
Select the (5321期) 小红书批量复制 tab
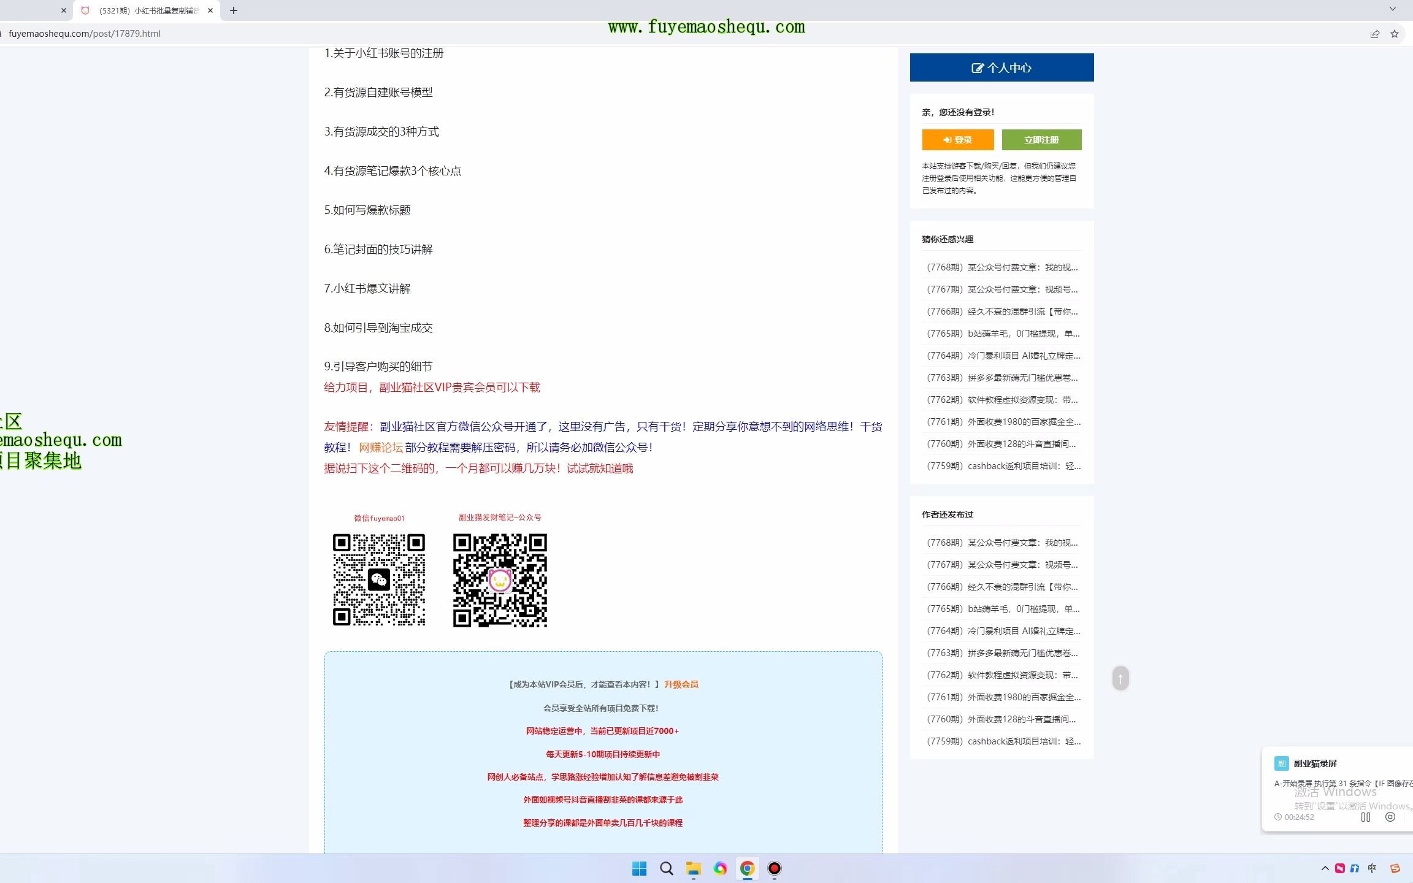coord(147,10)
